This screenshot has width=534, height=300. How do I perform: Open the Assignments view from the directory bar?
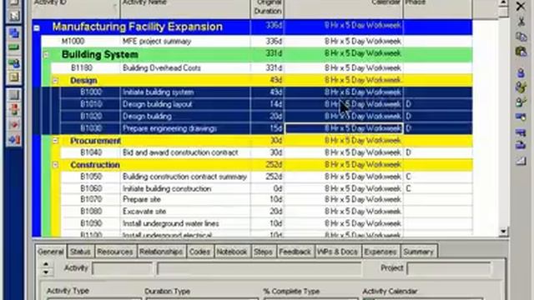click(14, 63)
